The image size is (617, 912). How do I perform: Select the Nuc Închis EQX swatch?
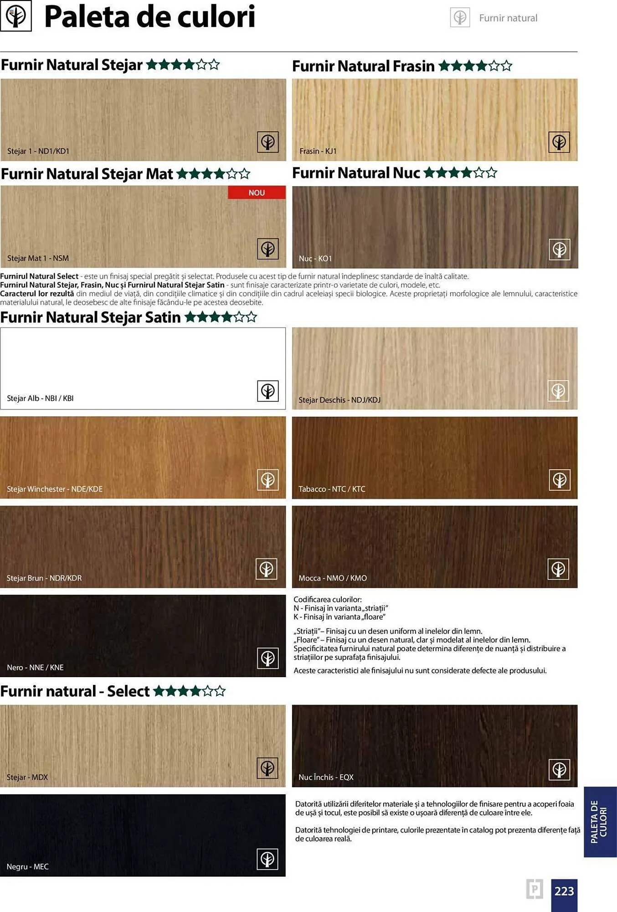tap(435, 746)
